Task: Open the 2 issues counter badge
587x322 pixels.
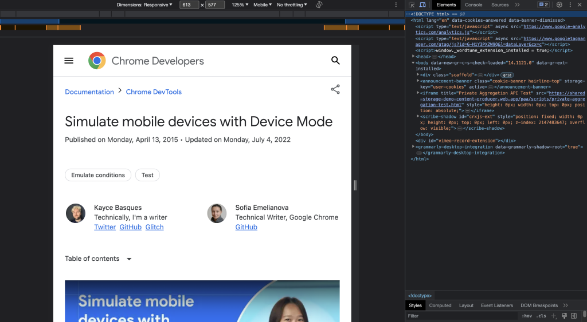Action: pos(543,5)
